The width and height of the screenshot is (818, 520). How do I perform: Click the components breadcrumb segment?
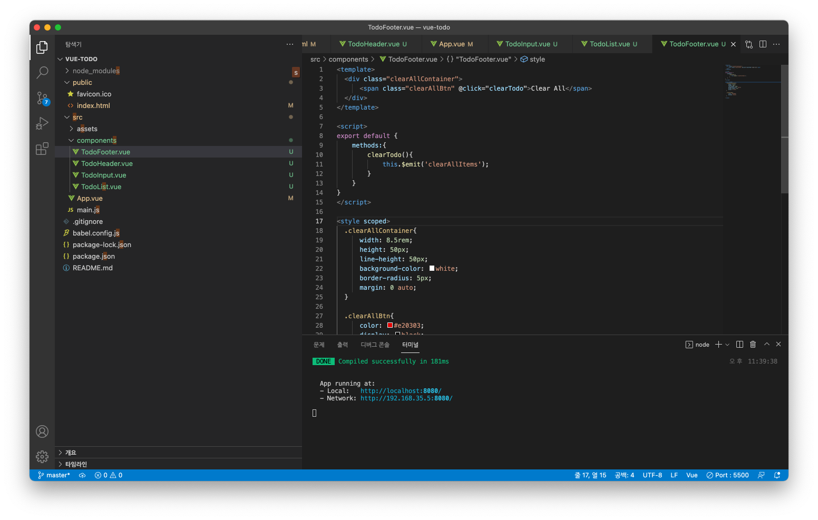pyautogui.click(x=348, y=60)
